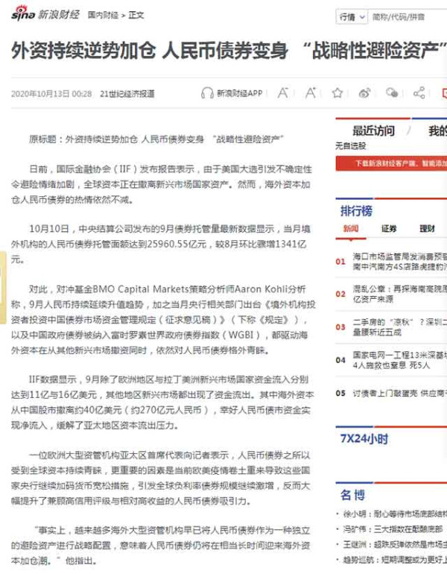Switch to the 证券 ranking tab
Screen dimensions: 447x574
pyautogui.click(x=389, y=229)
